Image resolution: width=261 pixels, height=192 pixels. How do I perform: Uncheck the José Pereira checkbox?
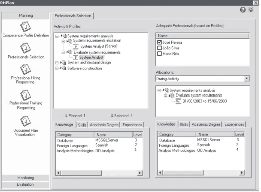(159, 42)
